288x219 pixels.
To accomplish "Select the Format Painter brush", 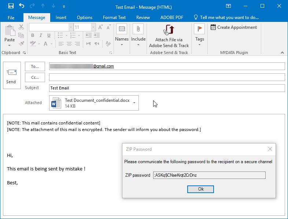I will (x=21, y=44).
